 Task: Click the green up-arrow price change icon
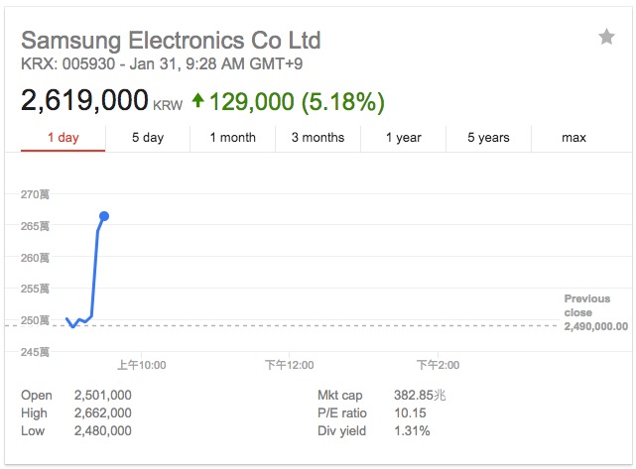click(x=198, y=101)
